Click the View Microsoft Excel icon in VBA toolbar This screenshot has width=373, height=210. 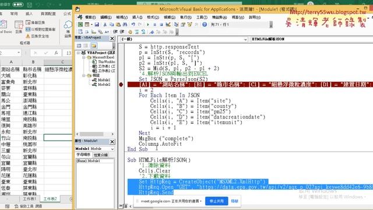point(80,24)
